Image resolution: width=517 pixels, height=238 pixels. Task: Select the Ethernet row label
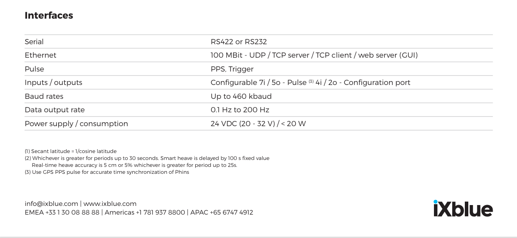40,55
